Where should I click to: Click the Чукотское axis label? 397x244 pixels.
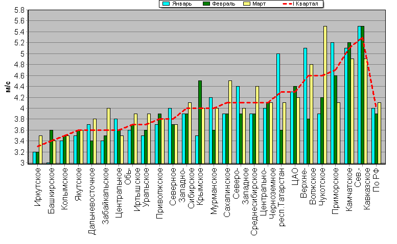tap(322, 186)
